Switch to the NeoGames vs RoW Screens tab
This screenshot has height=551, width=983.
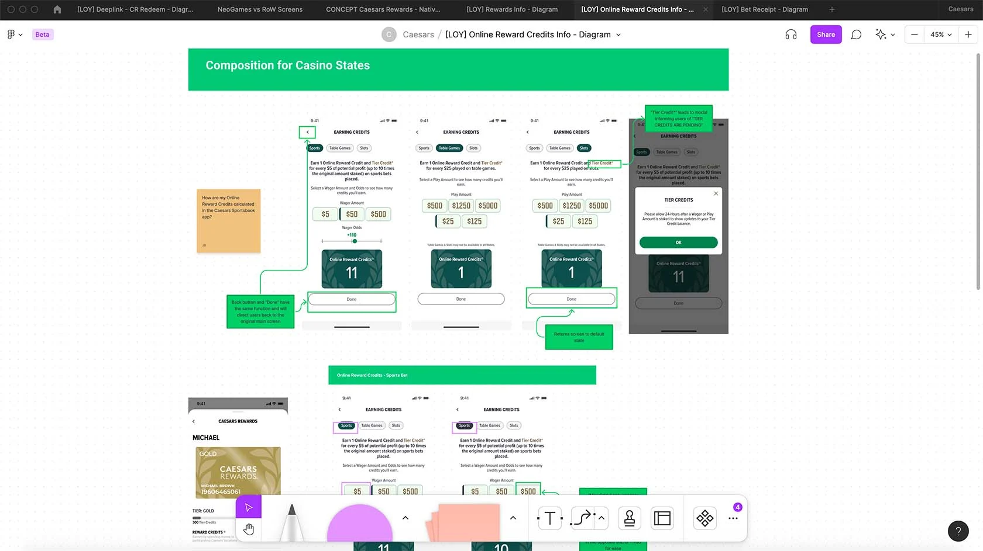click(x=260, y=9)
